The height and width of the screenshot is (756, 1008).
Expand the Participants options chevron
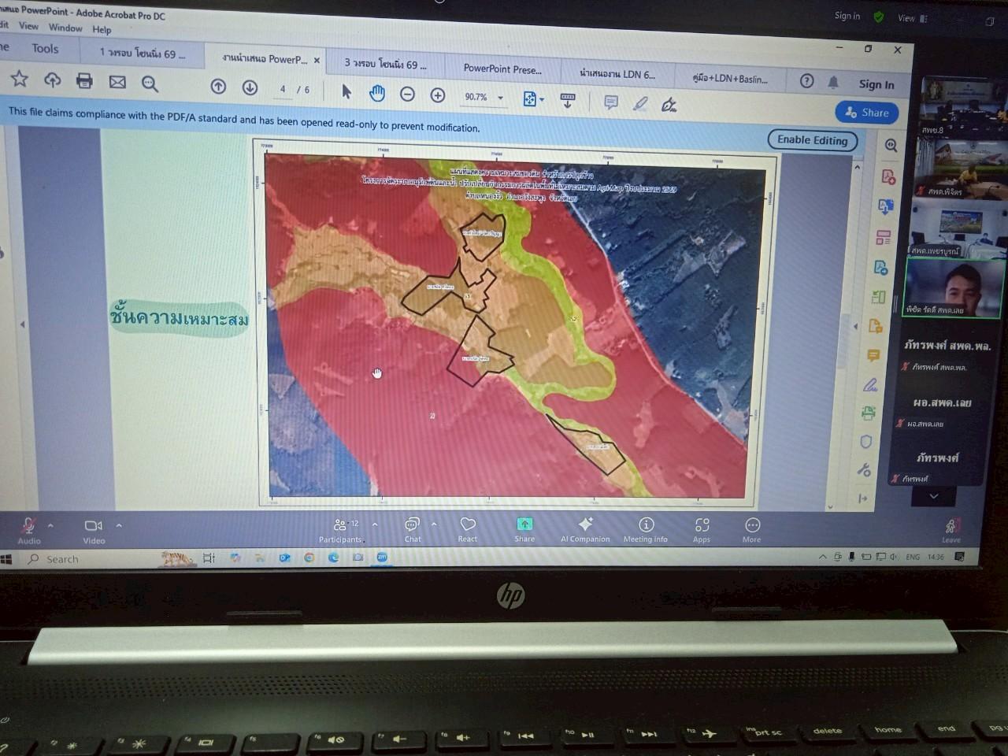tap(375, 524)
